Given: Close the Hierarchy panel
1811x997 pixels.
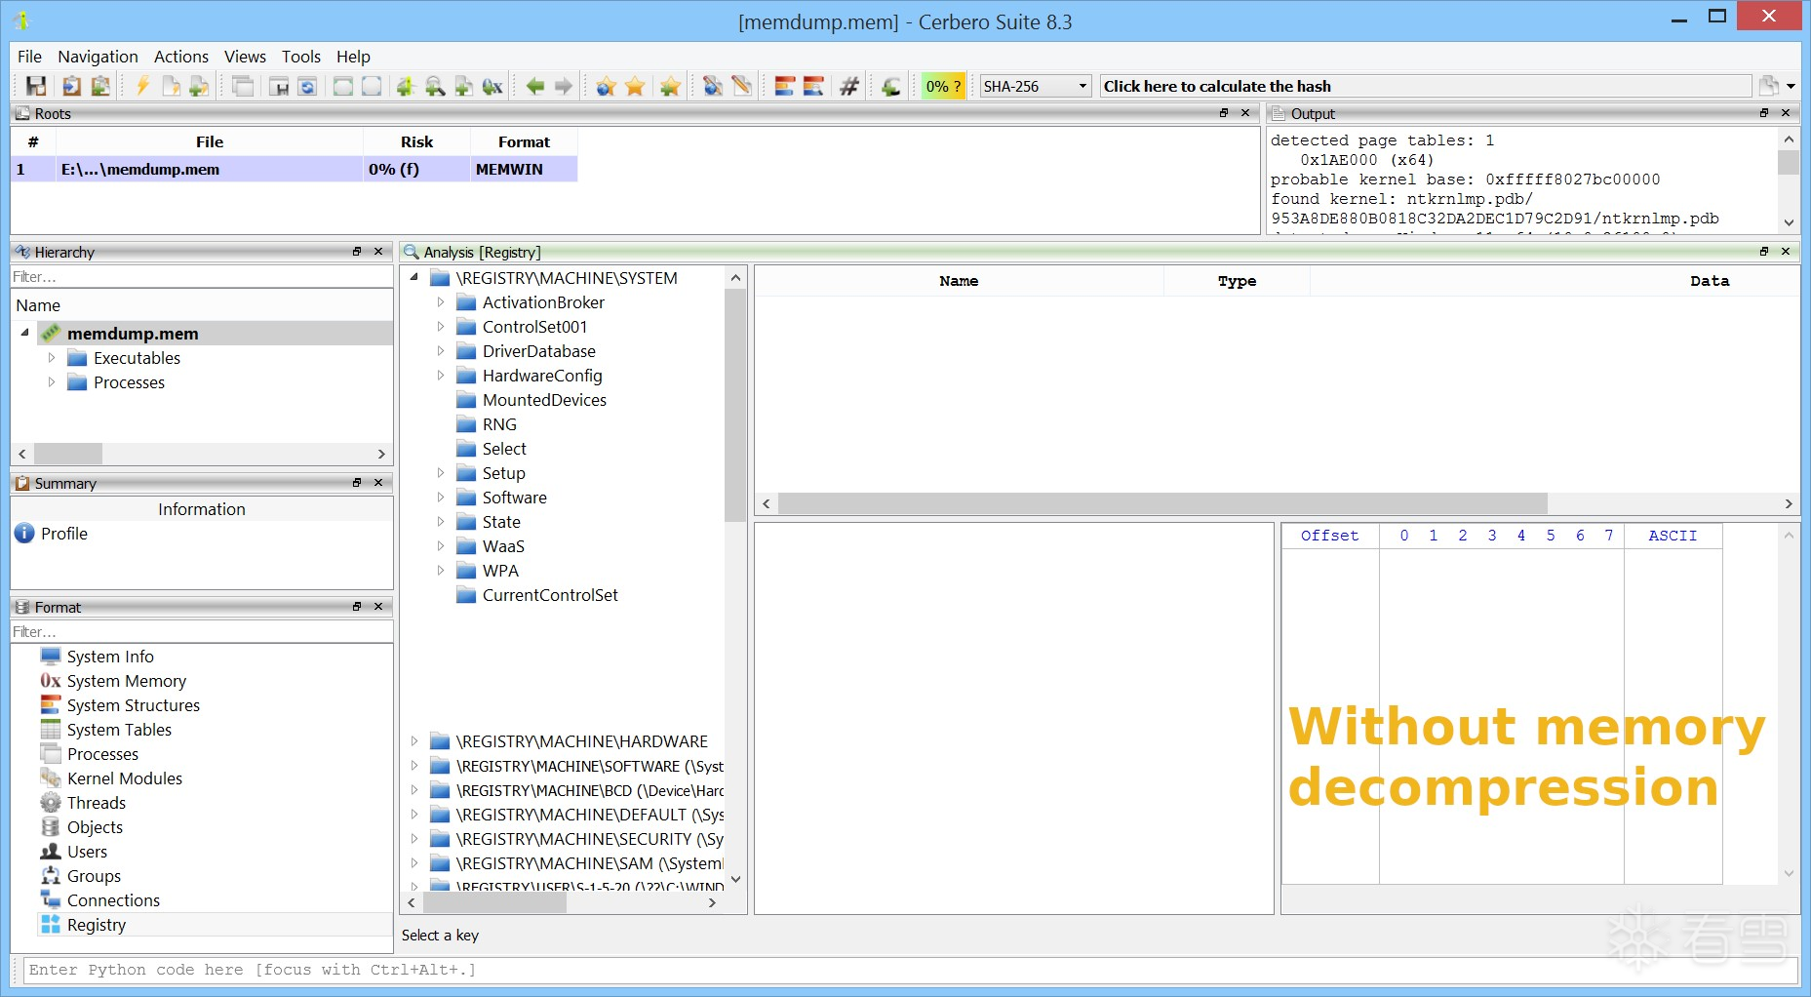Looking at the screenshot, I should click(378, 252).
